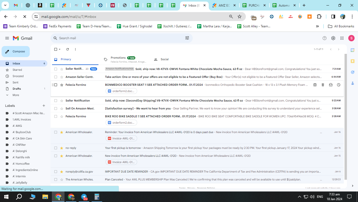
Task: Stop loading the page
Action: (24, 17)
